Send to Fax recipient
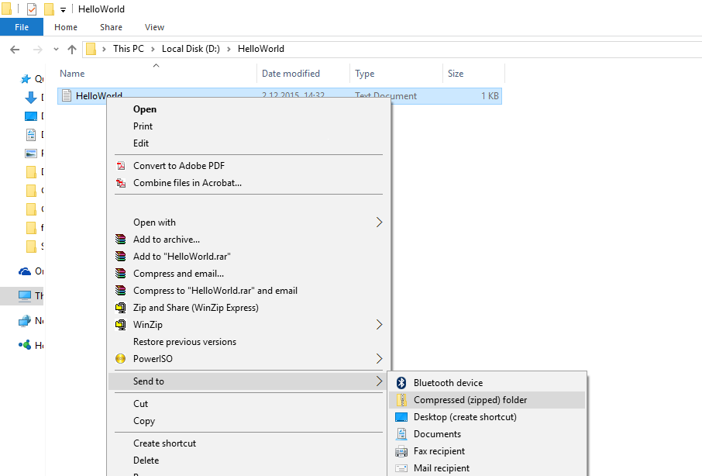This screenshot has height=476, width=702. (x=439, y=451)
